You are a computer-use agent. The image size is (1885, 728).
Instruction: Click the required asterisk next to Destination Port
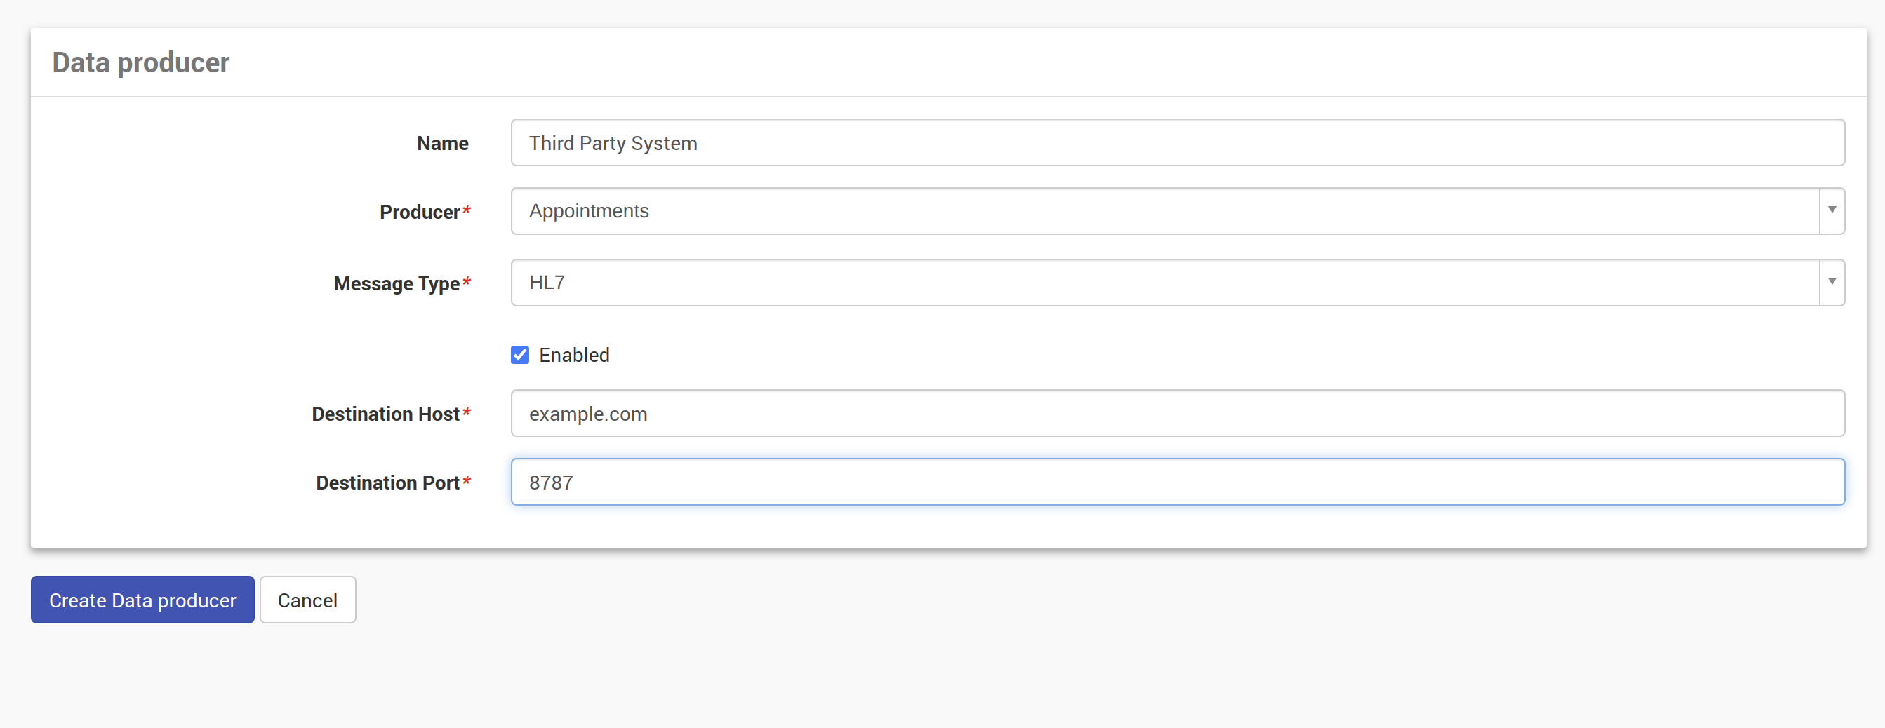(466, 481)
